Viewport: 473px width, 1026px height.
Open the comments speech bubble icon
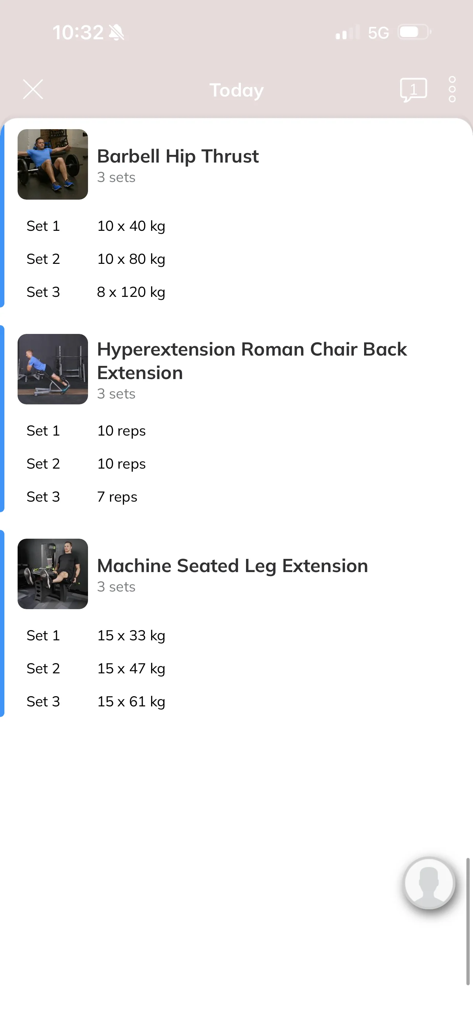tap(413, 90)
